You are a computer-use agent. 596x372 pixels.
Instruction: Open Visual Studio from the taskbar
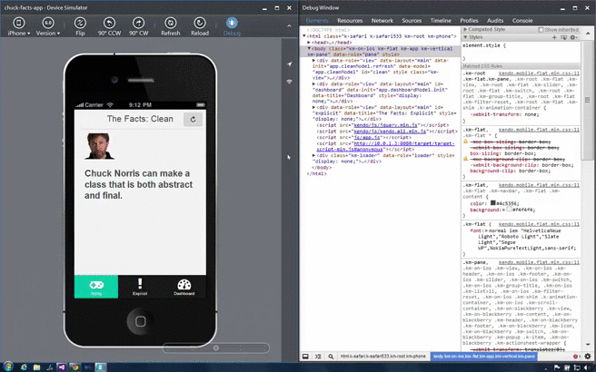coord(62,367)
